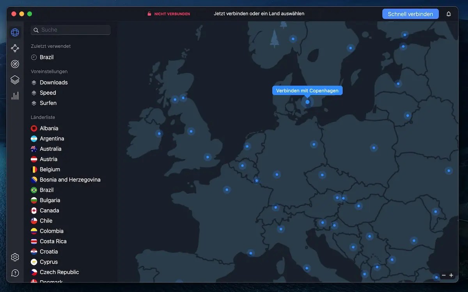Screen dimensions: 468x292
Task: Open the presets layers icon in sidebar
Action: pyautogui.click(x=15, y=80)
